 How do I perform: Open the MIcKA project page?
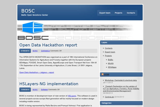[x=111, y=63]
